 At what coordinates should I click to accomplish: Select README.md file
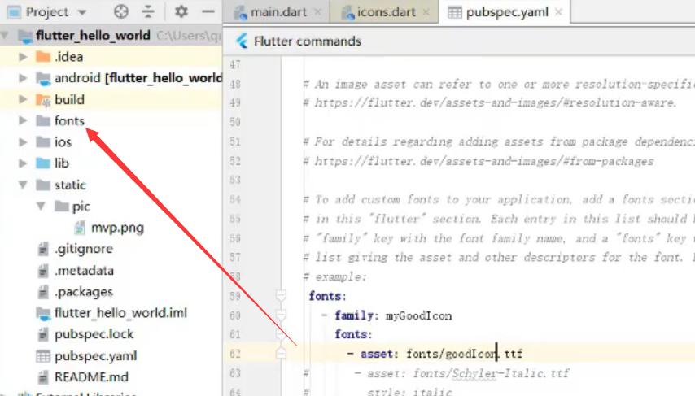(x=91, y=377)
